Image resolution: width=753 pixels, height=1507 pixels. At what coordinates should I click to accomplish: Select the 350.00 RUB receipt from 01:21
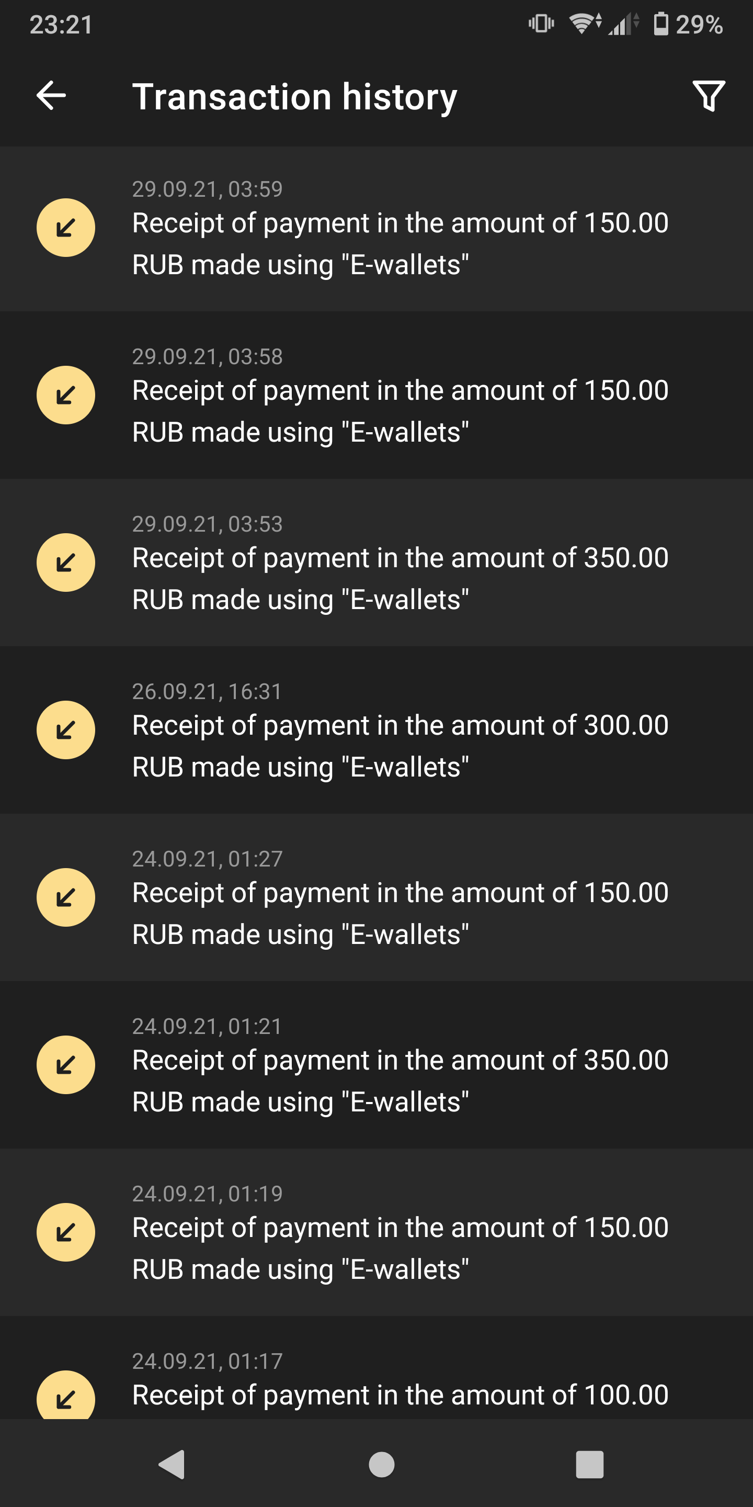tap(400, 1081)
